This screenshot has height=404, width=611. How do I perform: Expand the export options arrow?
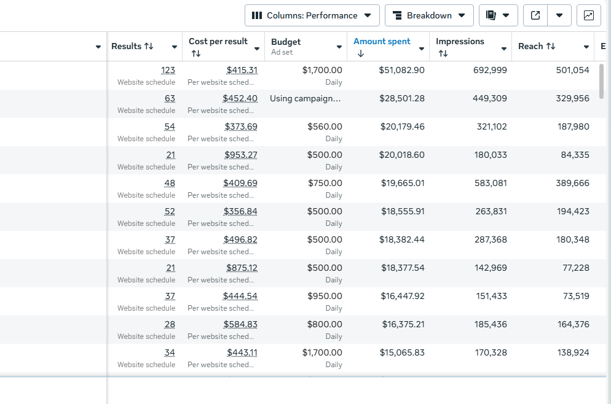click(559, 15)
